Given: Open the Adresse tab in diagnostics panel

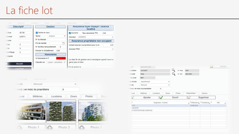Looking at the screenshot, I should 204,93.
